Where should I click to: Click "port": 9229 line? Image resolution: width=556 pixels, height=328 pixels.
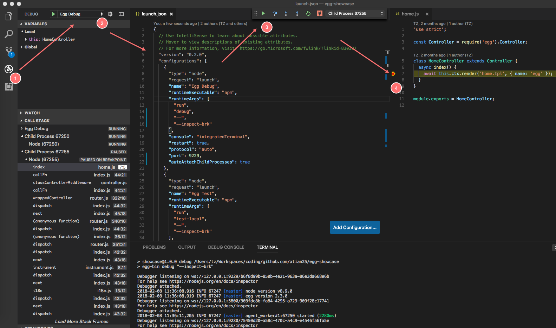184,156
